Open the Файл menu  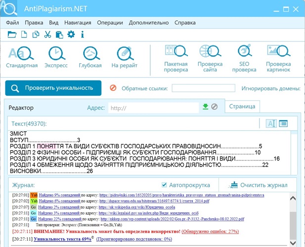12,23
